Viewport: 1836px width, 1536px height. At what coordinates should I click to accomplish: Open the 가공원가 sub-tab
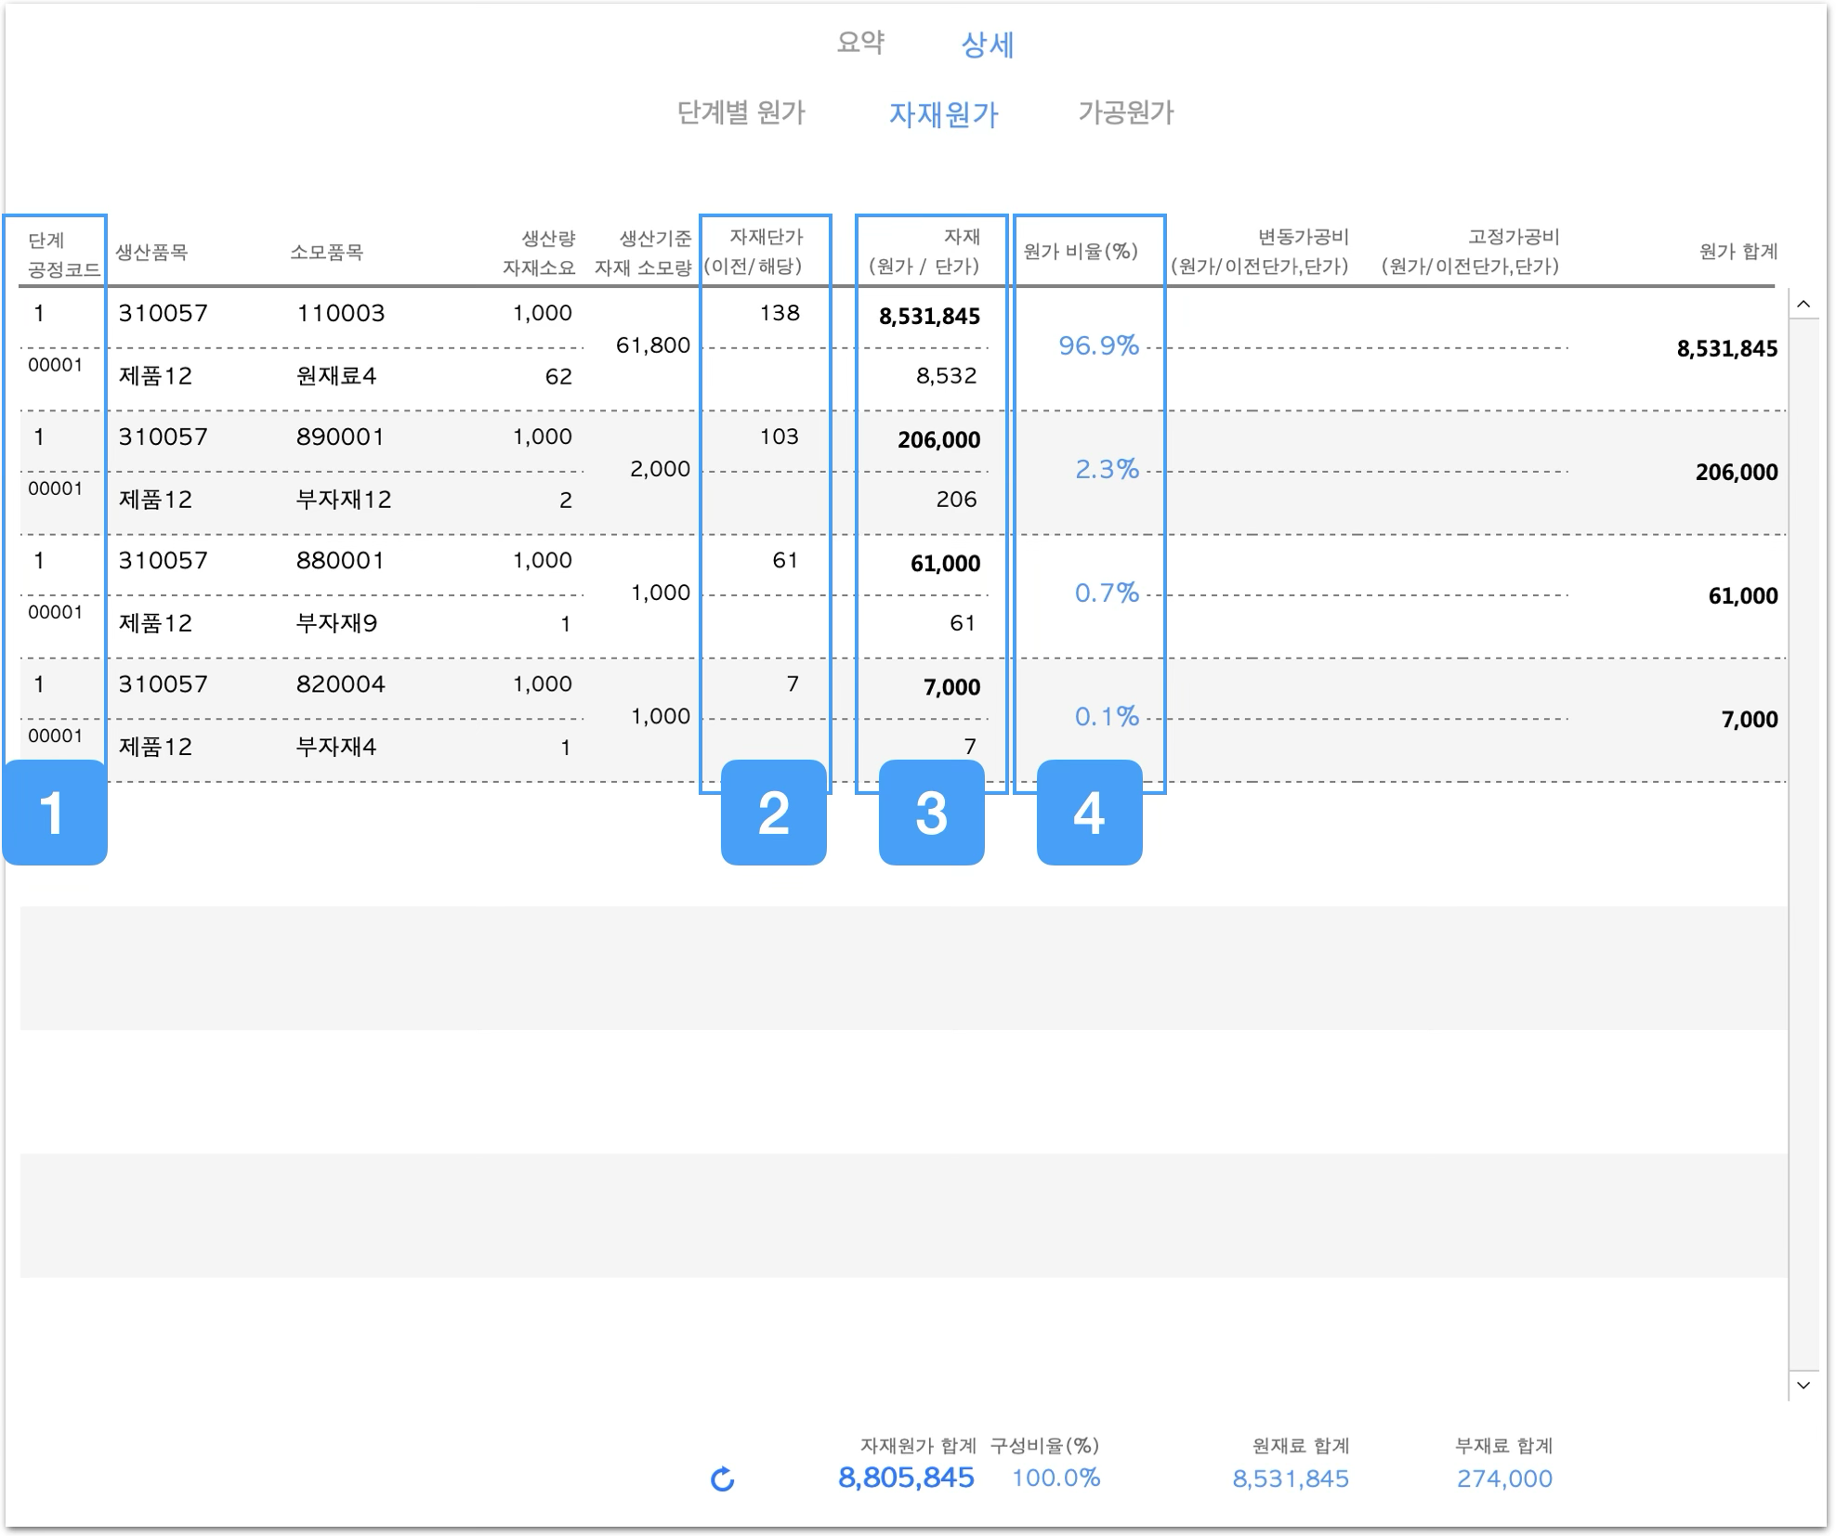click(x=1125, y=113)
